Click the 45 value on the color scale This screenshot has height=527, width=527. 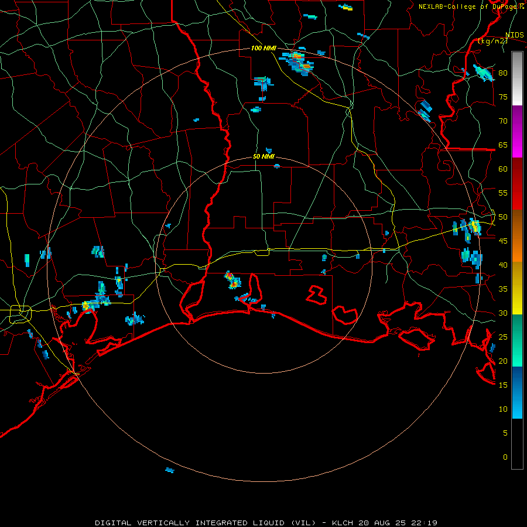(503, 241)
